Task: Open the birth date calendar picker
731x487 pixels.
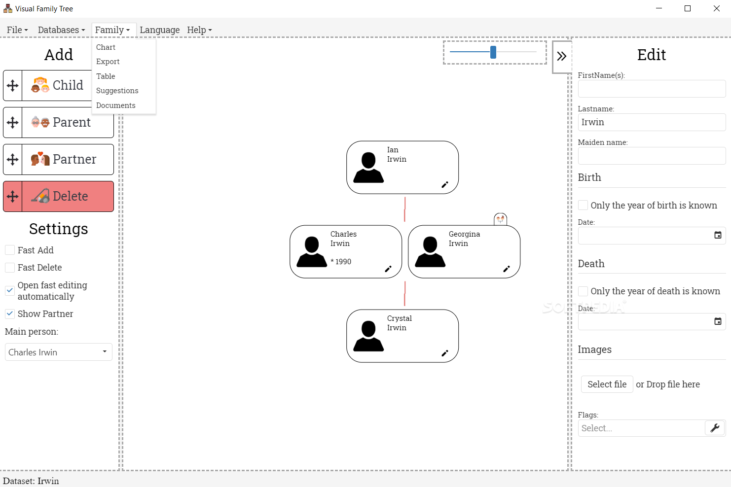Action: click(718, 235)
